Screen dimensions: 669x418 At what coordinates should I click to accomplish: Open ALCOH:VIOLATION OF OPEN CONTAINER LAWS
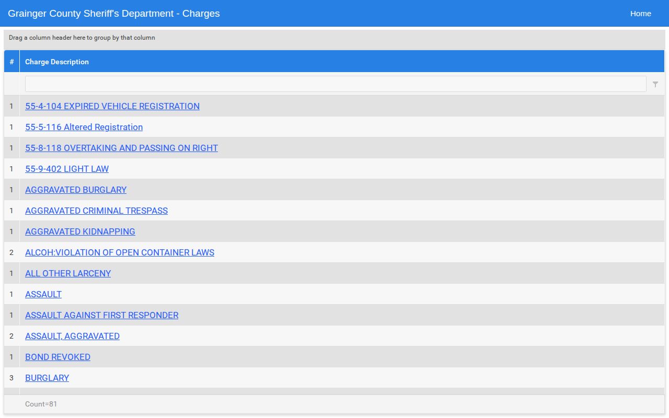120,252
